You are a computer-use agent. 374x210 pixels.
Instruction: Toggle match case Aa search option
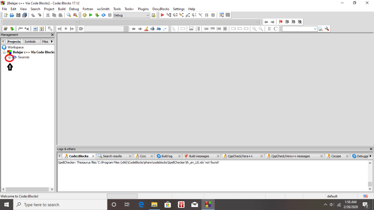click(x=159, y=29)
